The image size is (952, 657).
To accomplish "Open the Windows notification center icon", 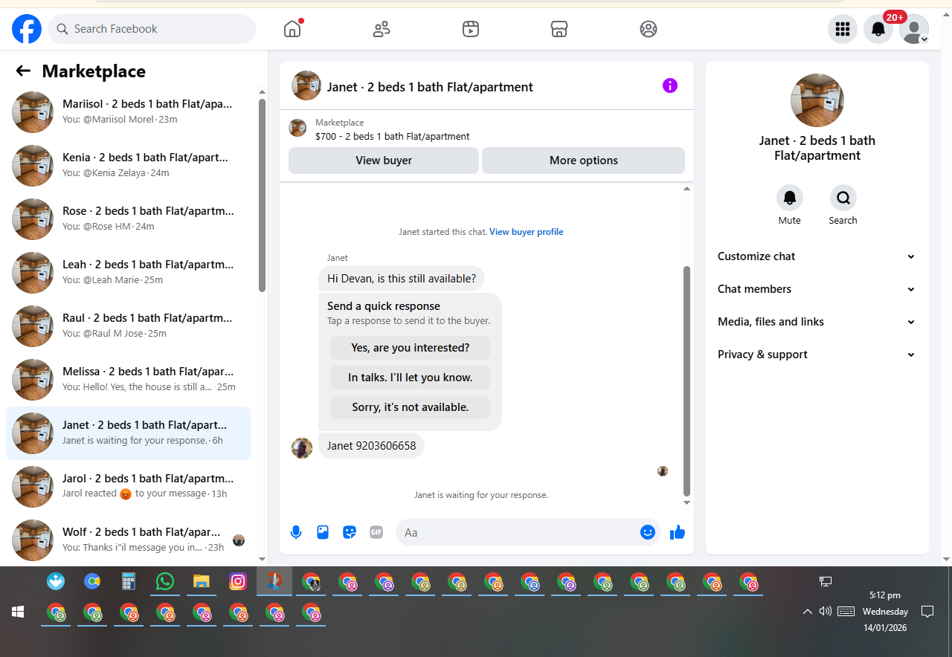I will 927,612.
